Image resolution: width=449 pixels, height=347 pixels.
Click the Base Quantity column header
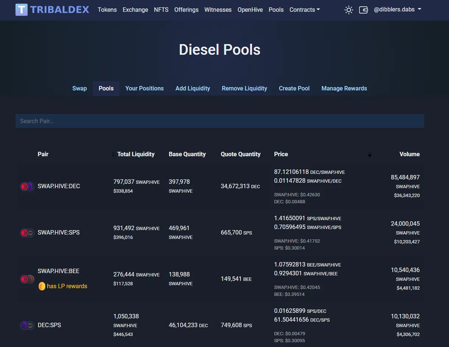click(187, 154)
